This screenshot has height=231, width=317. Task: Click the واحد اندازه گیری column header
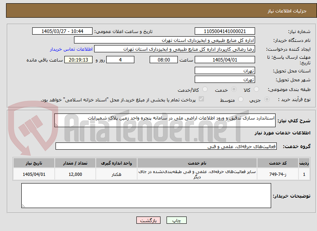(x=116, y=163)
